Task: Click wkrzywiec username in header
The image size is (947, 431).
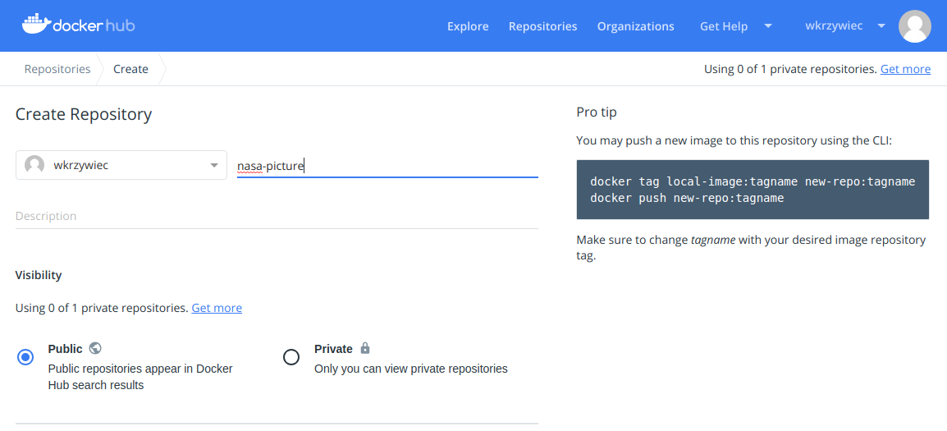Action: tap(834, 26)
